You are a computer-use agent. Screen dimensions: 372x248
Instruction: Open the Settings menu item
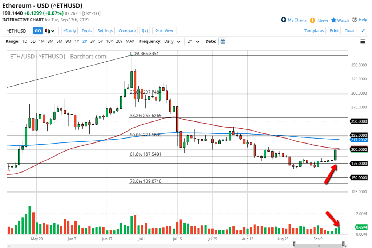pyautogui.click(x=105, y=30)
